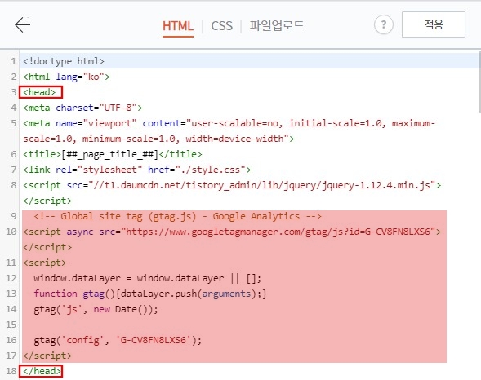Click the link rel="stylesheet" line

pyautogui.click(x=137, y=170)
